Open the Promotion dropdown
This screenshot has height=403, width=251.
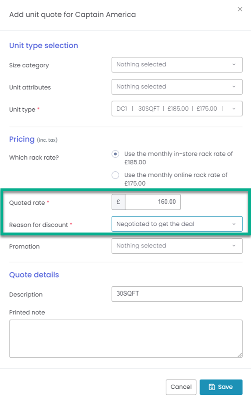(x=177, y=246)
